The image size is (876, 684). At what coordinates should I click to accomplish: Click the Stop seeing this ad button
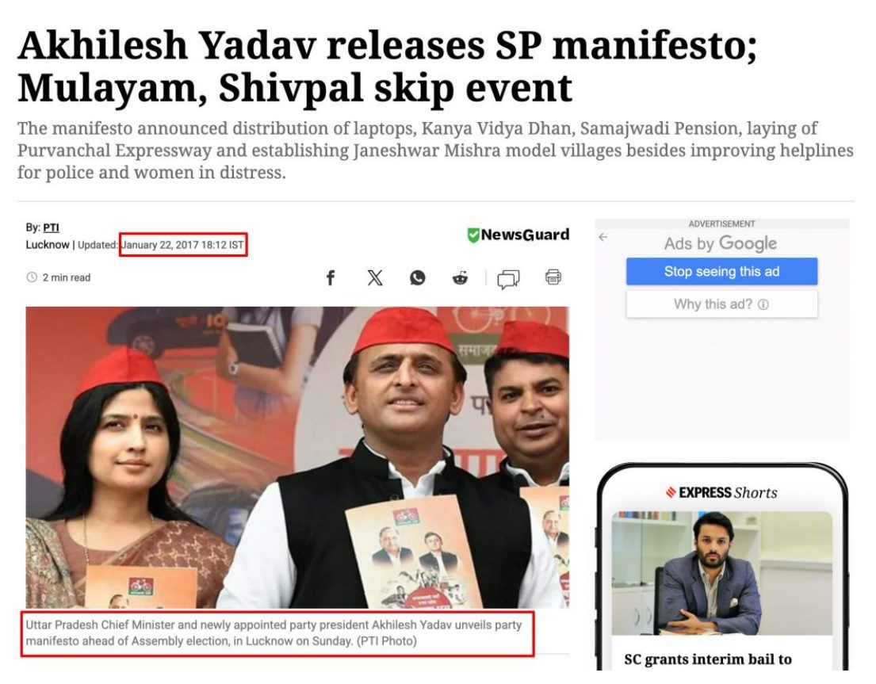(721, 271)
